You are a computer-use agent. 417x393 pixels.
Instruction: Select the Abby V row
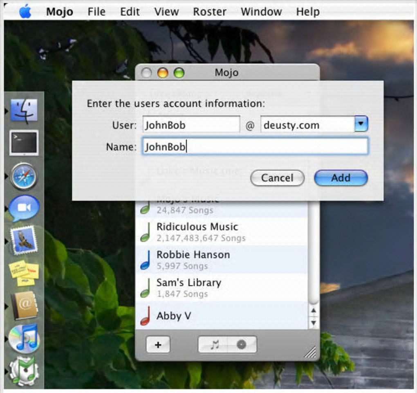[222, 316]
